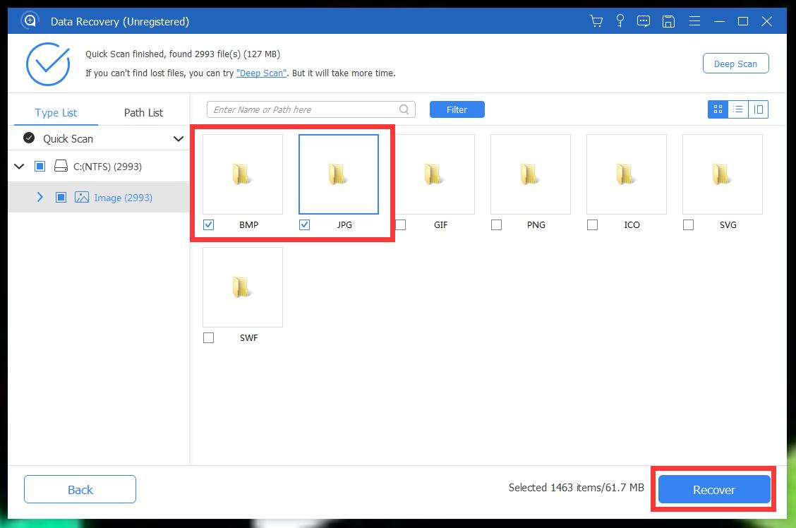Click the save scan result icon

click(x=668, y=21)
